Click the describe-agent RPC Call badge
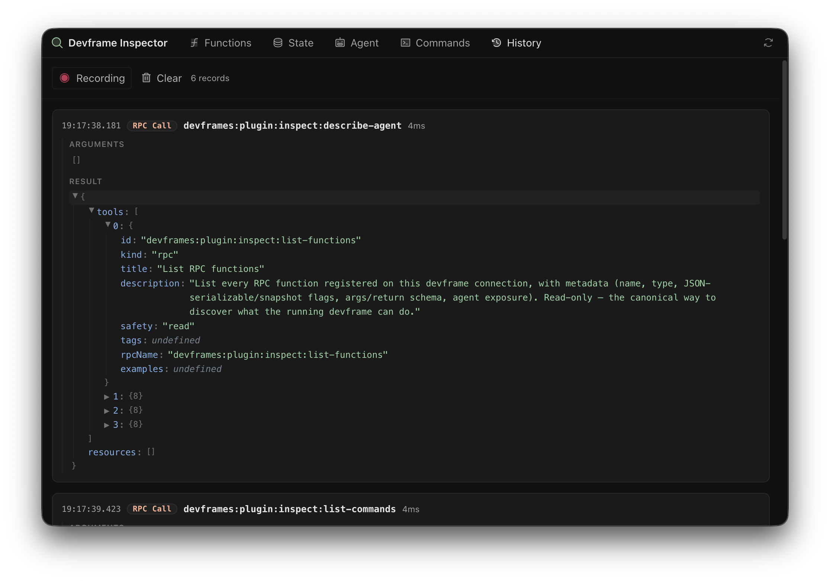Screen dimensions: 830x581 pyautogui.click(x=152, y=126)
